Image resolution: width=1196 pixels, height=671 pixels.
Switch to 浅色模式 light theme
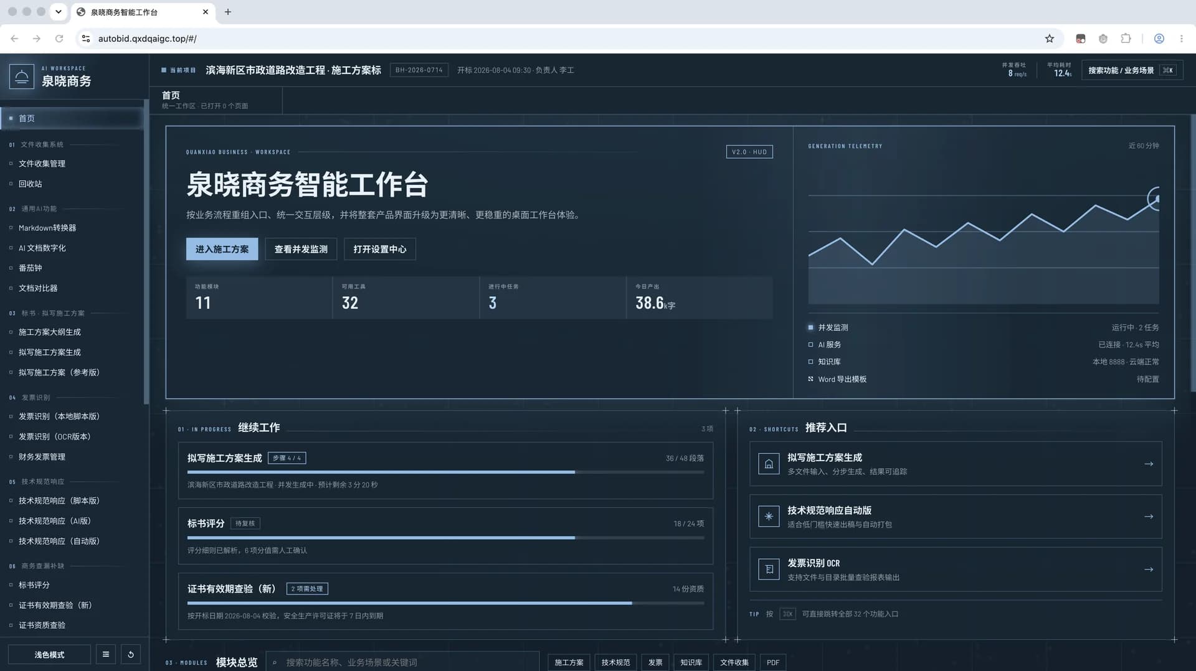tap(49, 654)
